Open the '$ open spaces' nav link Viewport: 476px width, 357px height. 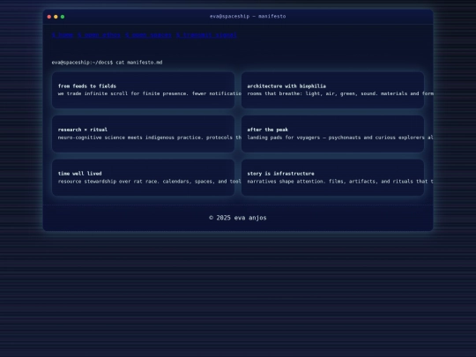tap(148, 35)
